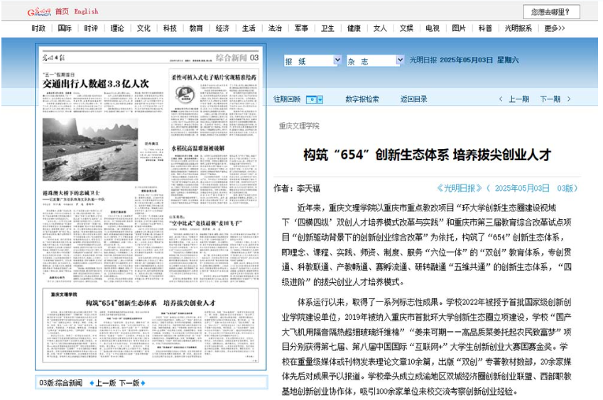Click the 您想去哪里? button
Screen dimensions: 603x400
[550, 11]
